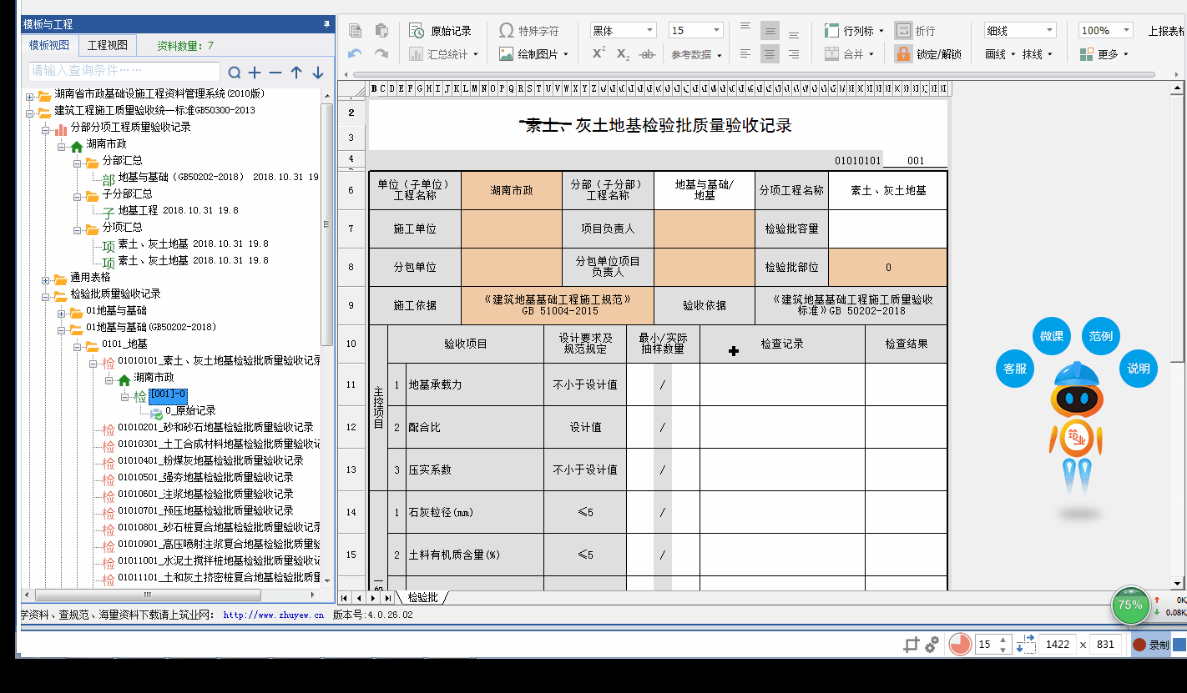Open the zhuyew.cn website link
This screenshot has width=1187, height=693.
tap(273, 615)
